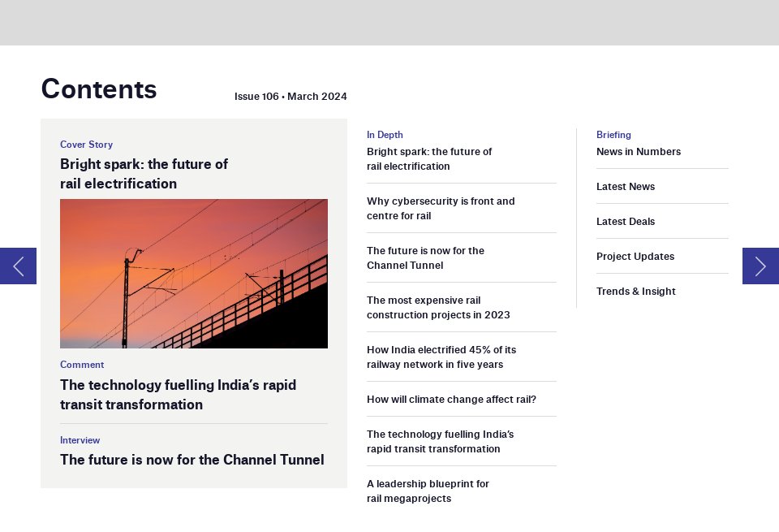Open "Why cybersecurity is front and centre for rail"
This screenshot has height=532, width=779.
tap(441, 209)
